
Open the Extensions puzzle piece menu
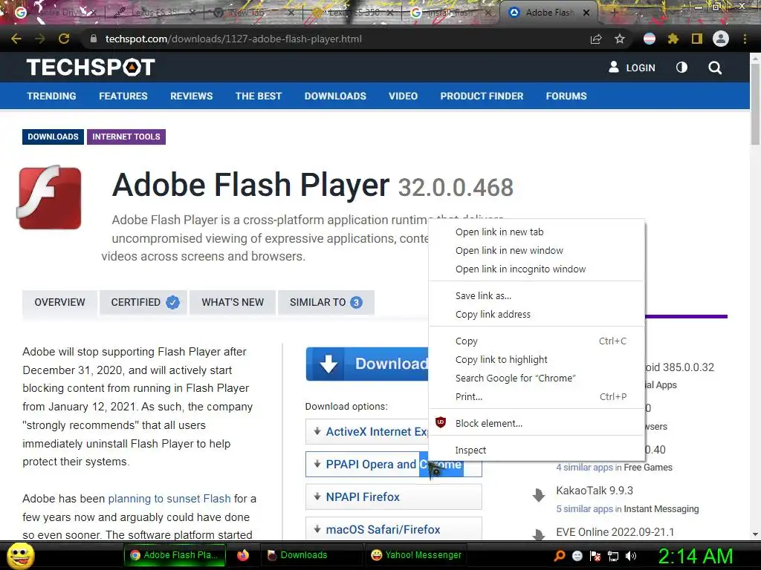673,39
